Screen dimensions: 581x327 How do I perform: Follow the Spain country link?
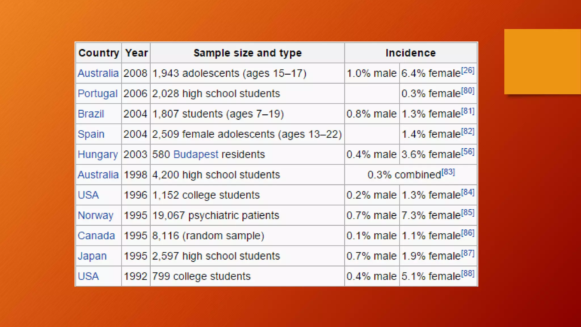(x=91, y=134)
